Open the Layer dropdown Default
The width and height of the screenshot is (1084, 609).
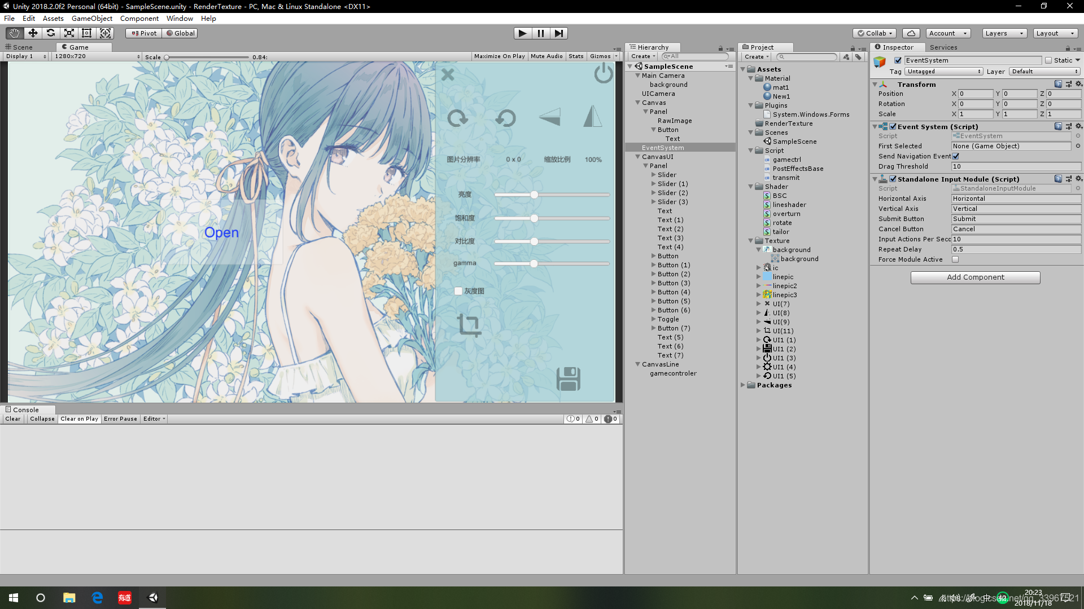click(x=1044, y=72)
